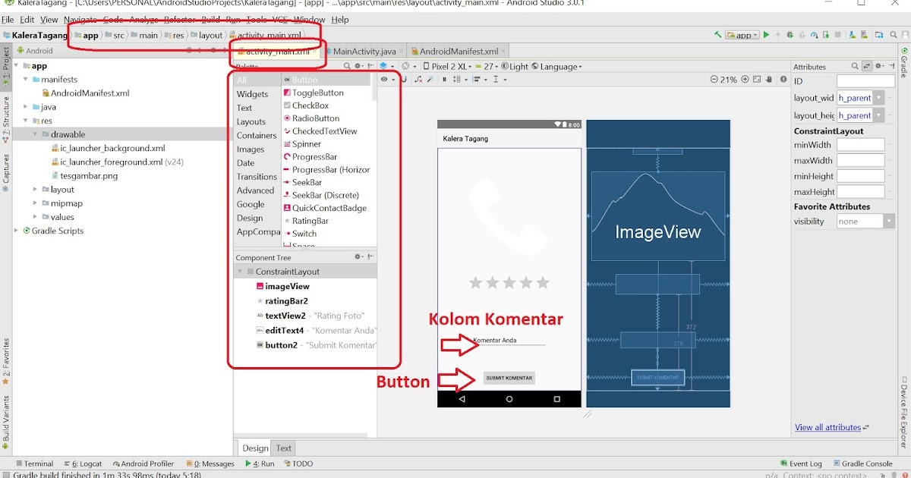Expand the mipmap folder in the project tree
Viewport: 911px width, 478px height.
[x=33, y=203]
